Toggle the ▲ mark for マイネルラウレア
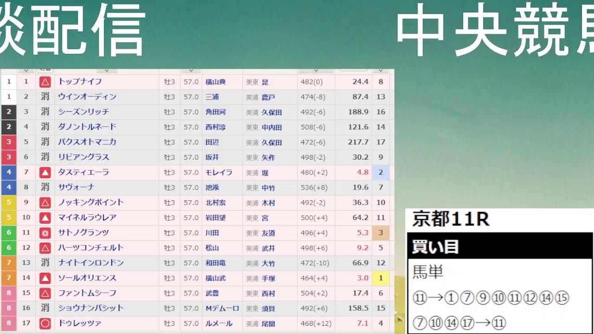This screenshot has height=334, width=594. pos(45,218)
